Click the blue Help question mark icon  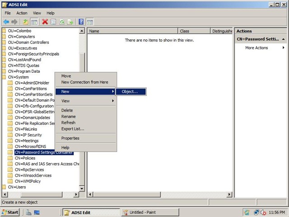pos(81,22)
